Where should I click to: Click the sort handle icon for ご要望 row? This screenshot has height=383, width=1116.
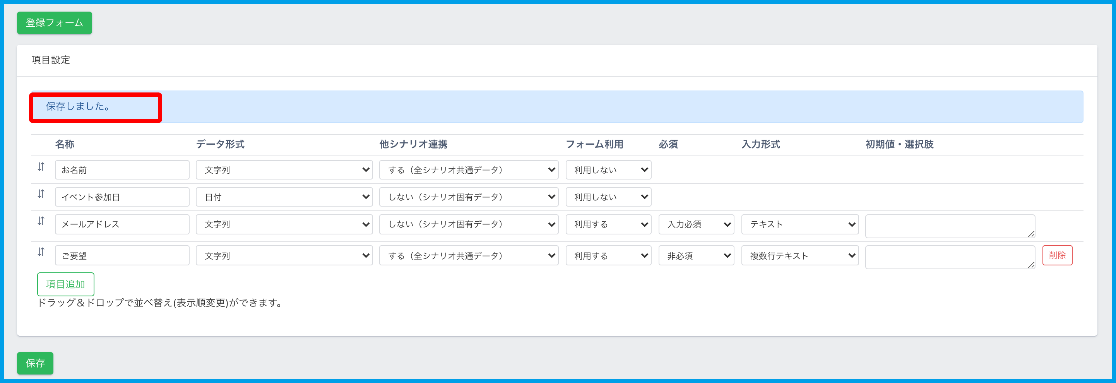tap(41, 252)
